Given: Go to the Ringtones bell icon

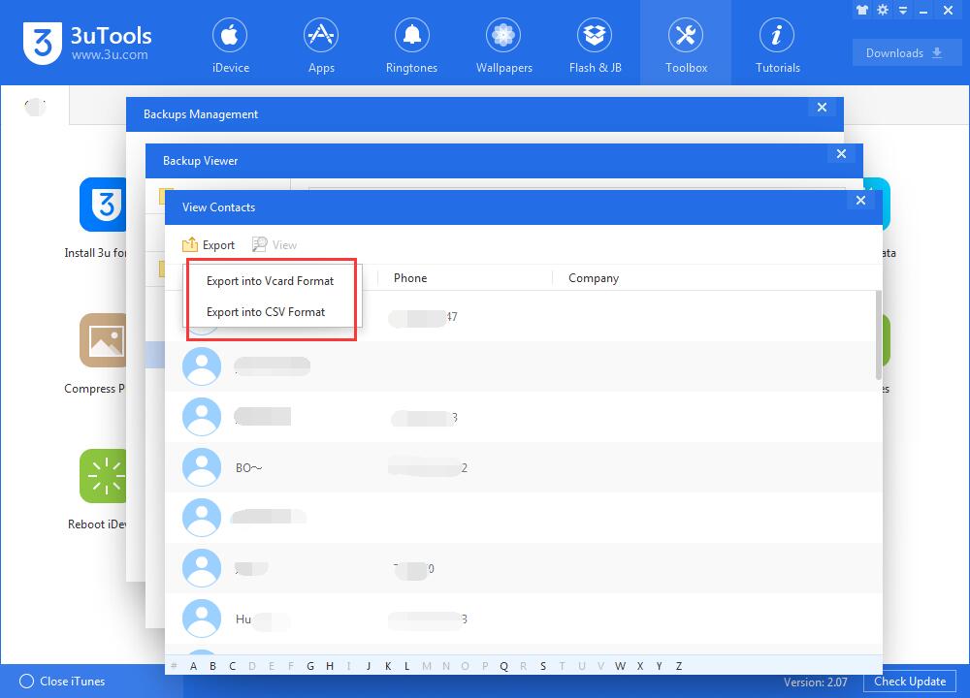Looking at the screenshot, I should pyautogui.click(x=411, y=35).
